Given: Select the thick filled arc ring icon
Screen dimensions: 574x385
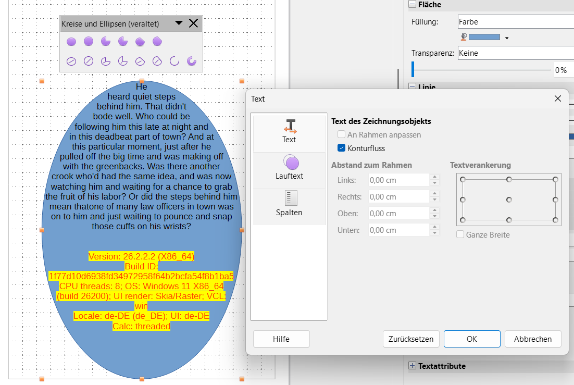Looking at the screenshot, I should (x=192, y=61).
